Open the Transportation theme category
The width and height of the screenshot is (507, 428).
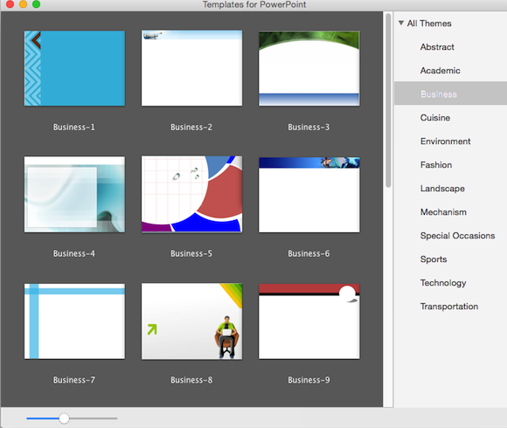(x=449, y=307)
